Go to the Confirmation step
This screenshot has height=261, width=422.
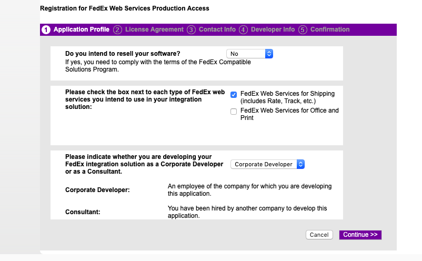(x=330, y=29)
